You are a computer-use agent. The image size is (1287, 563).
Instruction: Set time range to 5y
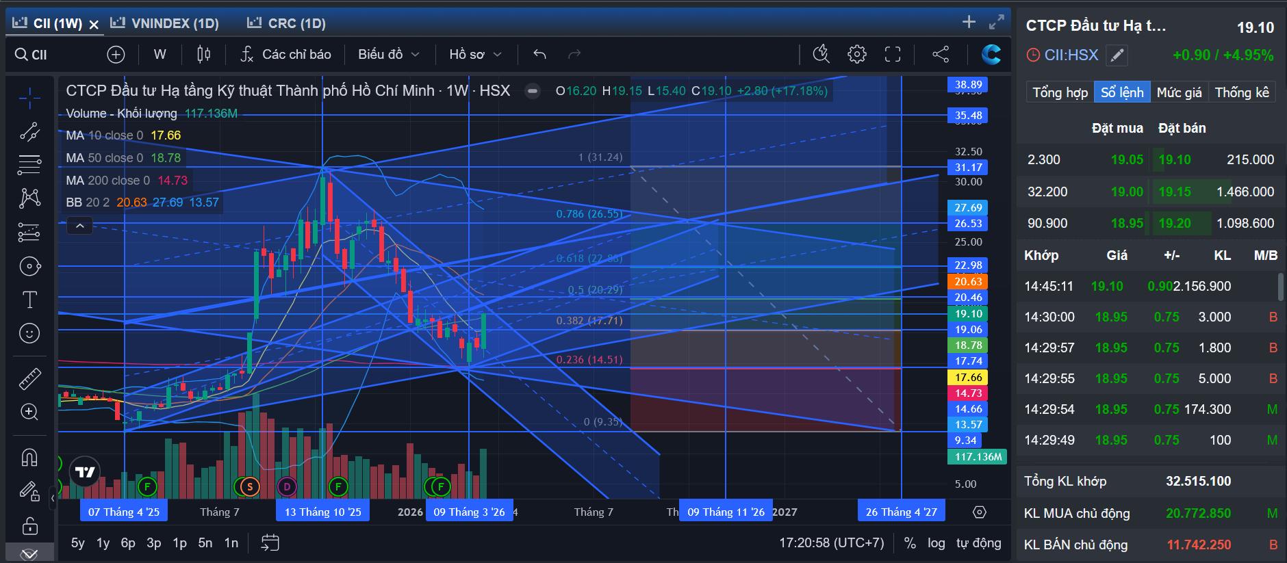[78, 543]
